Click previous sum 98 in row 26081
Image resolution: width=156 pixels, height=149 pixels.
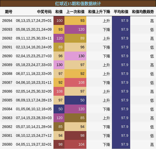click(75, 135)
